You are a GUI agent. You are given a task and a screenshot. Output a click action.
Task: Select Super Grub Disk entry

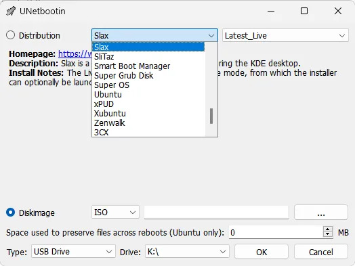pos(148,76)
